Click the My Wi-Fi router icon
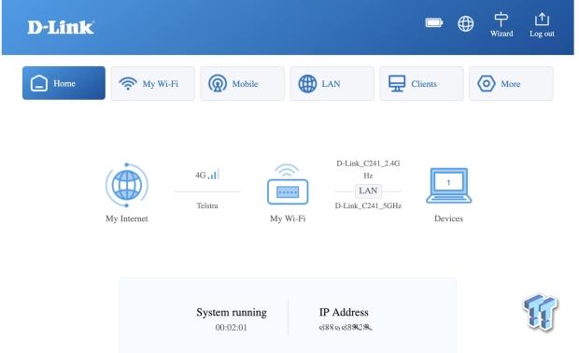The width and height of the screenshot is (579, 353). [x=288, y=184]
